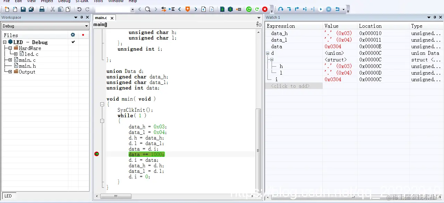Expand the Output folder node
This screenshot has height=203, width=444.
(10, 72)
